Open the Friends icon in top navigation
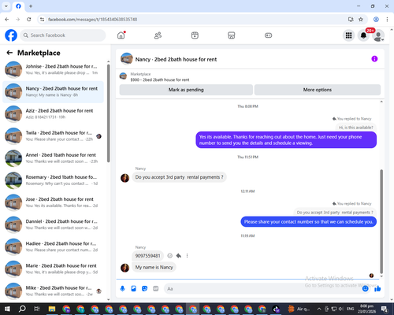This screenshot has width=394, height=315. pyautogui.click(x=158, y=35)
